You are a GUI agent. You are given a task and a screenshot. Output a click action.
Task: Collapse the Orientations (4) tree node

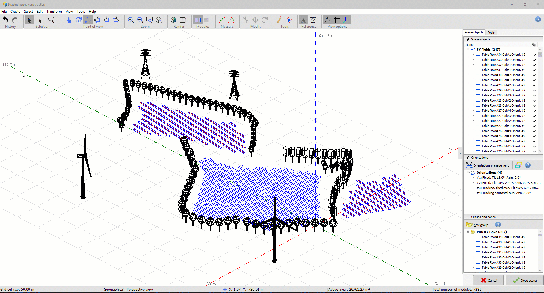coord(468,172)
